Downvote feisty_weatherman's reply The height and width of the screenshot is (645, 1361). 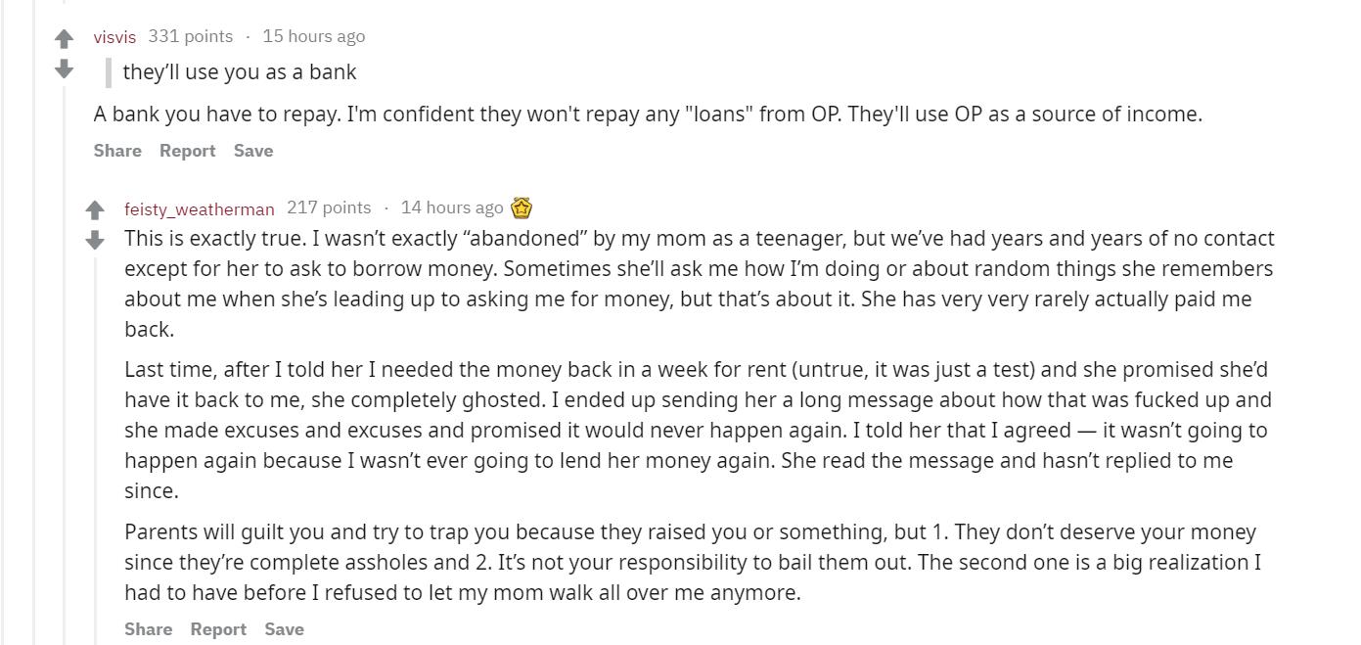[x=95, y=240]
